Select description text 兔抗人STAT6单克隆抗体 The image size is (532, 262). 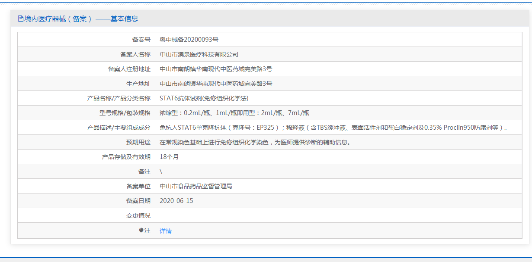point(194,128)
